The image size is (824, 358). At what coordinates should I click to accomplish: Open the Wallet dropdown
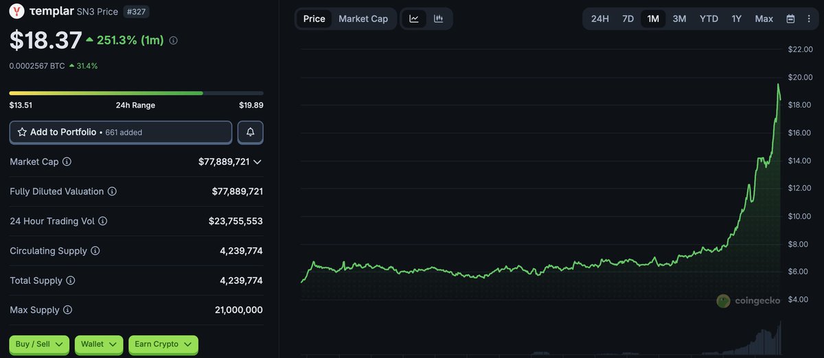98,344
